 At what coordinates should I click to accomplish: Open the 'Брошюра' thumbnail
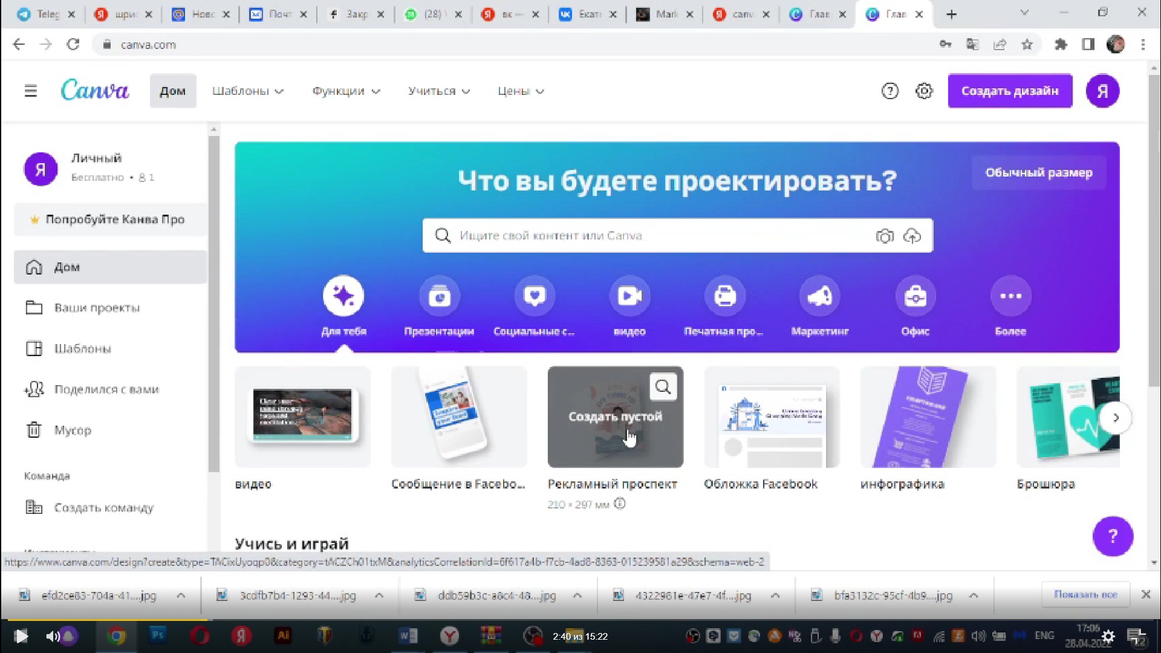pos(1068,417)
